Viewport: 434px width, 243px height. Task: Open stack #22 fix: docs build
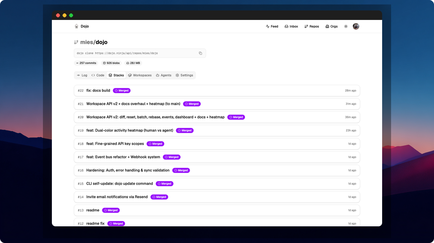pos(98,90)
